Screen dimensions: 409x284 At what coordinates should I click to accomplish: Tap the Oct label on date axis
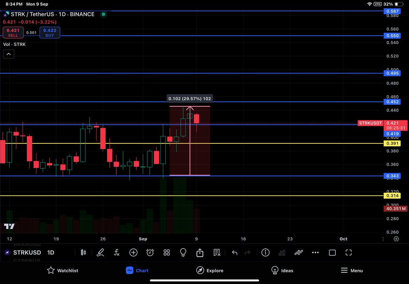point(343,239)
